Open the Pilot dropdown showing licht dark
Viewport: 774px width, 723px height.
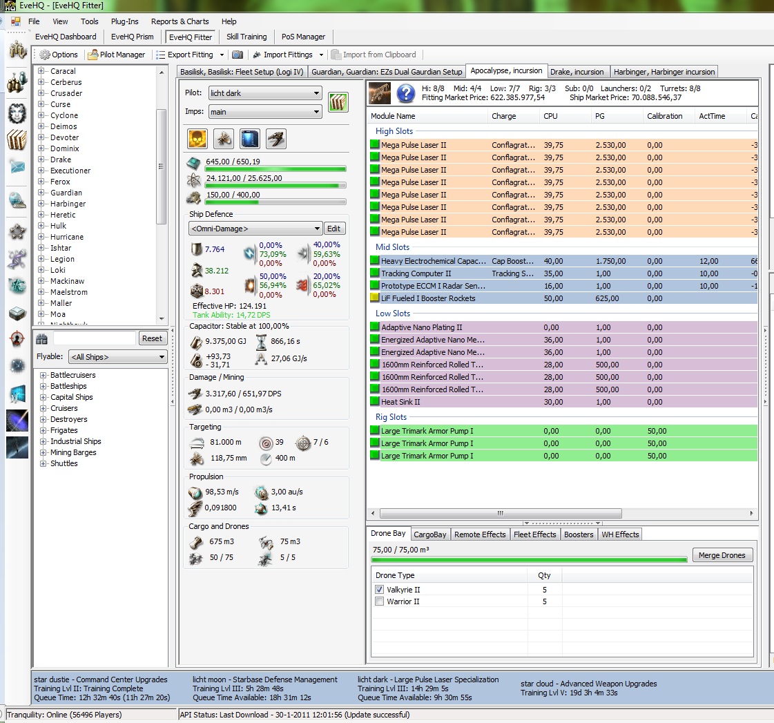pyautogui.click(x=265, y=93)
